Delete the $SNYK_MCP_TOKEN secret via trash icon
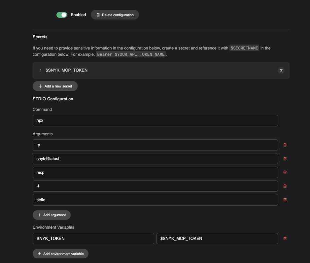310x263 pixels. [281, 70]
